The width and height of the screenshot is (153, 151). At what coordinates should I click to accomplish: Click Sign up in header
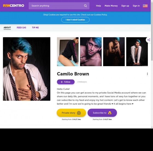pos(125,6)
